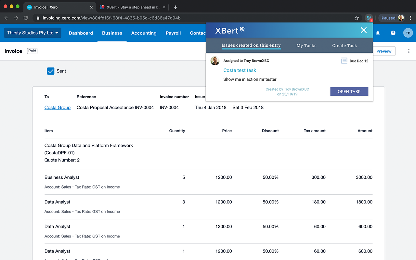The height and width of the screenshot is (260, 416).
Task: Open the Costa Group contact link
Action: tap(58, 108)
